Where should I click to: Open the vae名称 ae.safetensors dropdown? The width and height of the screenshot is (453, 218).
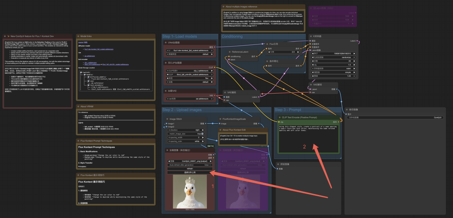pos(189,99)
